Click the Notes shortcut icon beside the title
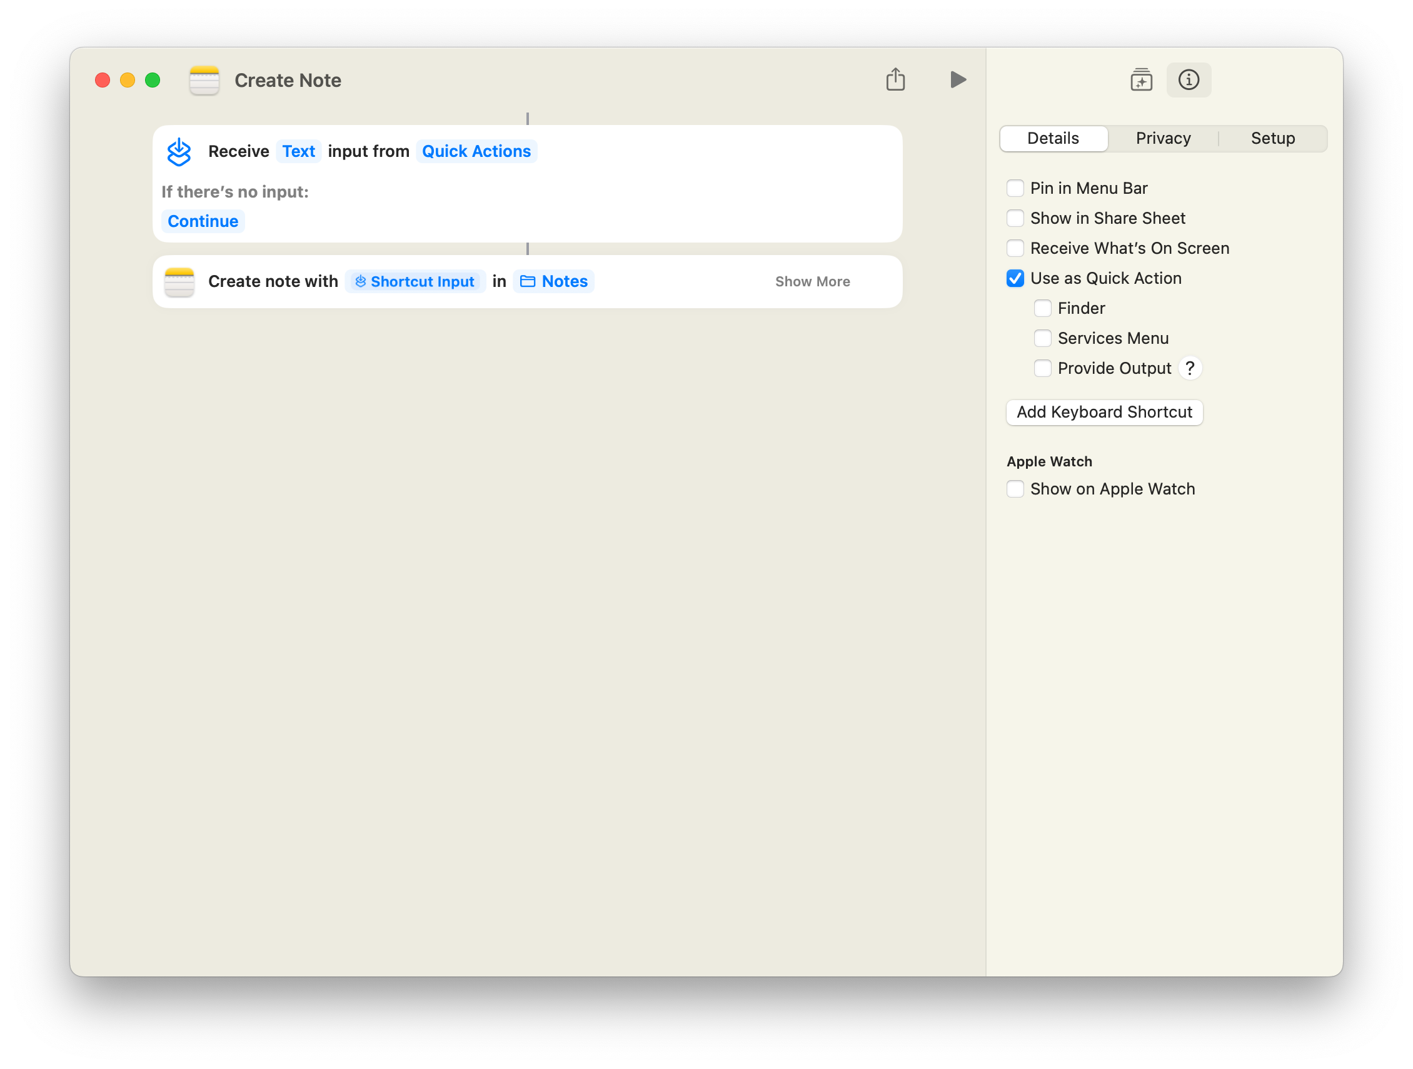The width and height of the screenshot is (1413, 1069). (x=204, y=80)
